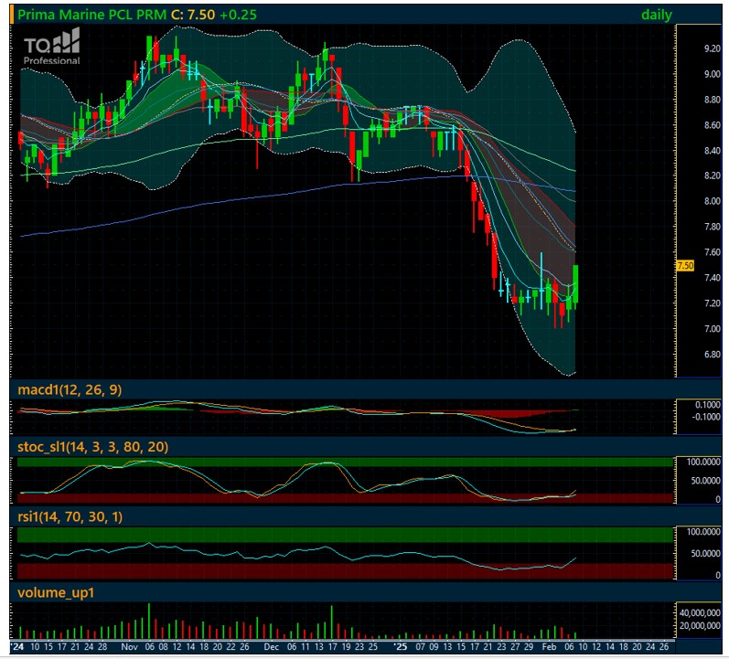Select the stoc_sl1(14, 3, 3, 80, 20) label
Viewport: 729px width, 659px height.
tap(93, 447)
